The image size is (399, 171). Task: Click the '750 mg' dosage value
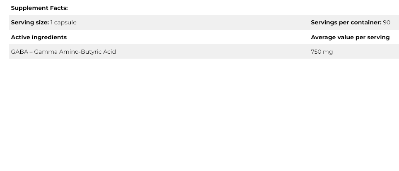[x=322, y=52]
